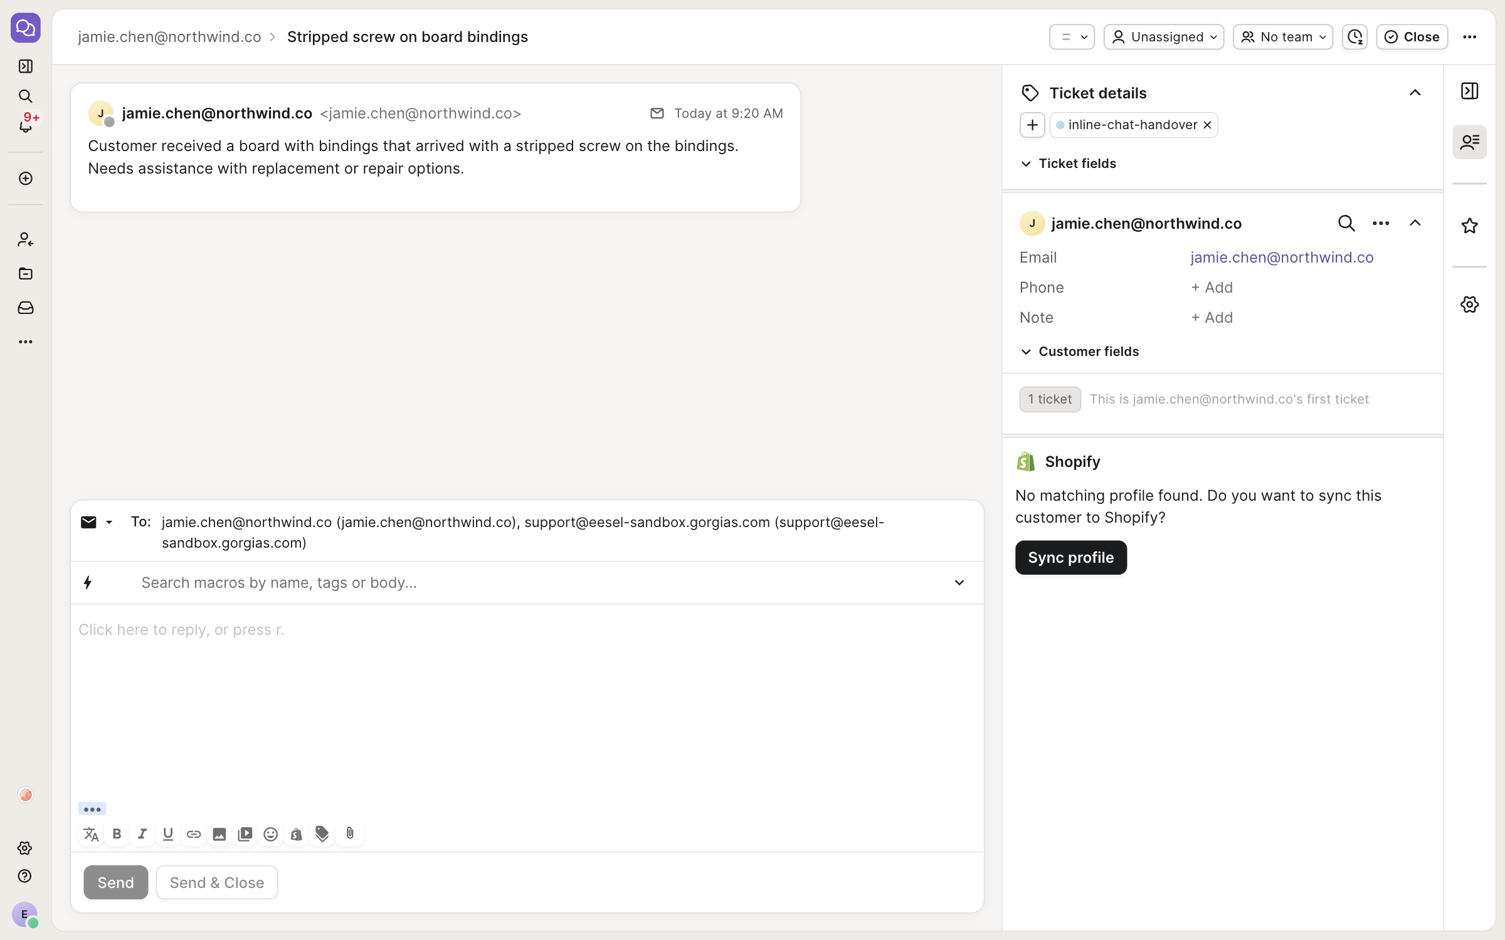Attach a file with the paperclip icon

tap(350, 833)
